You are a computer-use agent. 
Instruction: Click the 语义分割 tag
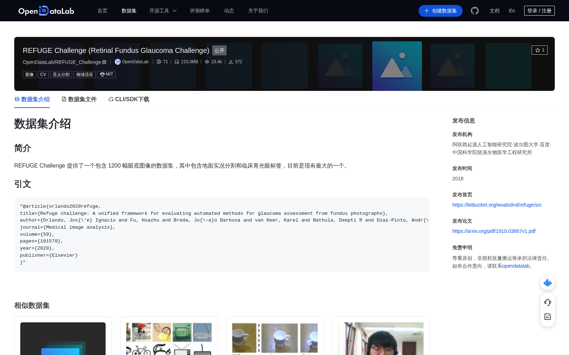pyautogui.click(x=61, y=75)
